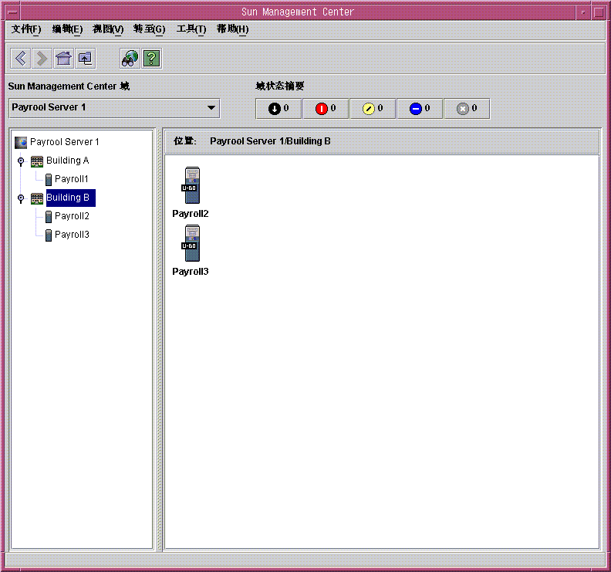Maximize the Sun Management Center window
The width and height of the screenshot is (611, 572).
coord(599,12)
